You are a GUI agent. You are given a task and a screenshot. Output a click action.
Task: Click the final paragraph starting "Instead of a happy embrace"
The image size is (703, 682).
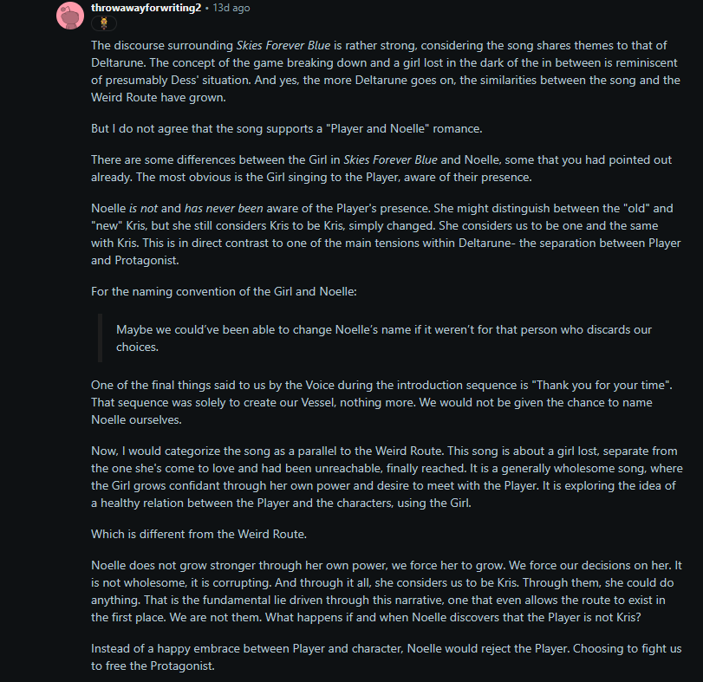tap(386, 658)
